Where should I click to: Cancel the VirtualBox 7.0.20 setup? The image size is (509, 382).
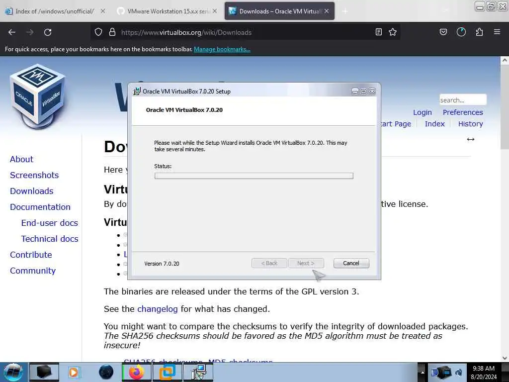351,263
